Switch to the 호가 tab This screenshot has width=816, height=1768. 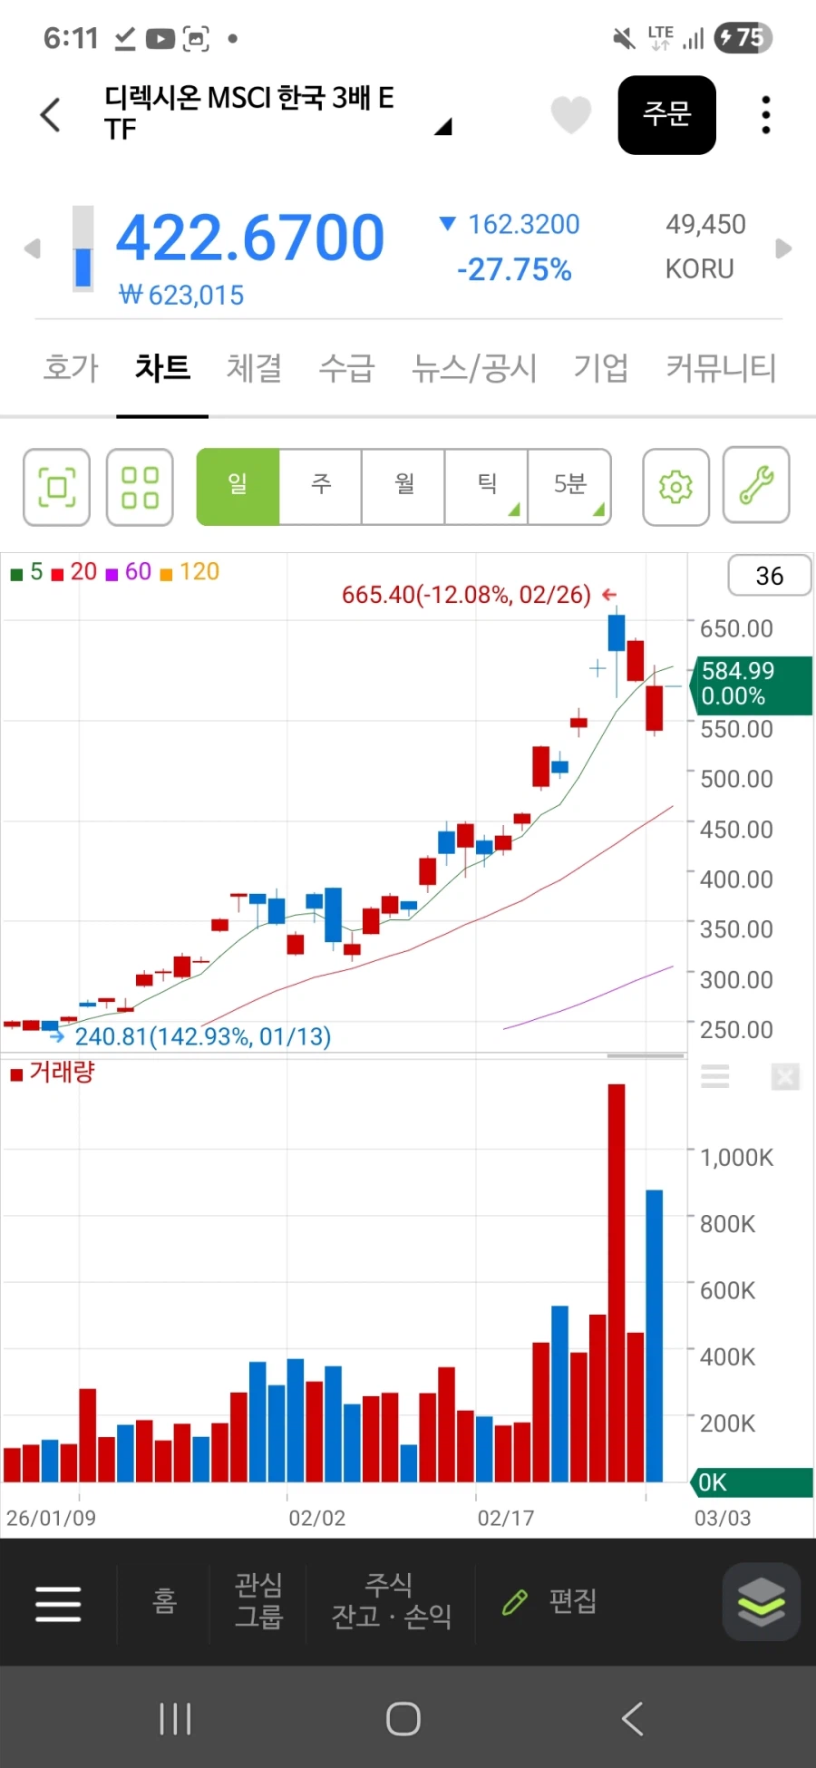[71, 368]
